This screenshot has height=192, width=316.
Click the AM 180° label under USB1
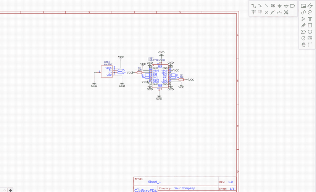click(x=108, y=64)
